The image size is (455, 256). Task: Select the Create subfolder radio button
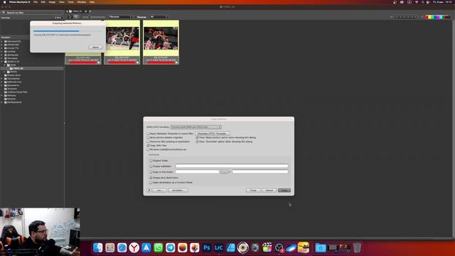[x=151, y=166]
